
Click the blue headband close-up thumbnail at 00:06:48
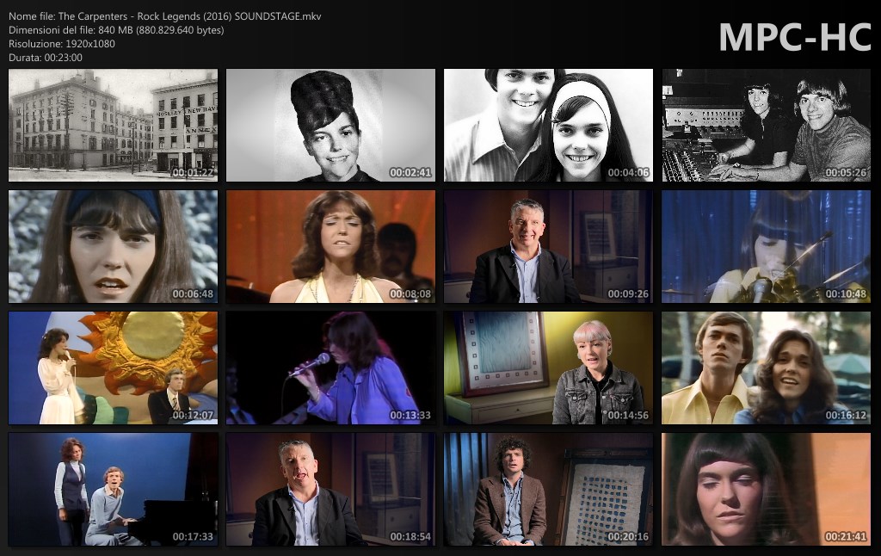(113, 247)
